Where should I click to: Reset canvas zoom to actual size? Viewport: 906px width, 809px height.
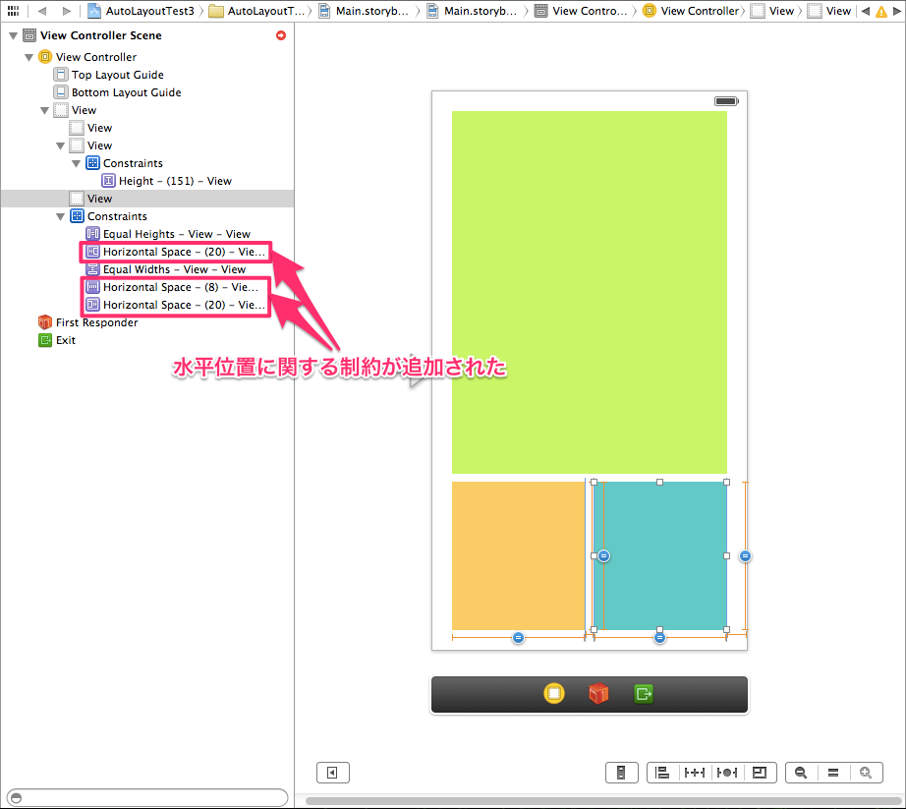click(x=833, y=773)
